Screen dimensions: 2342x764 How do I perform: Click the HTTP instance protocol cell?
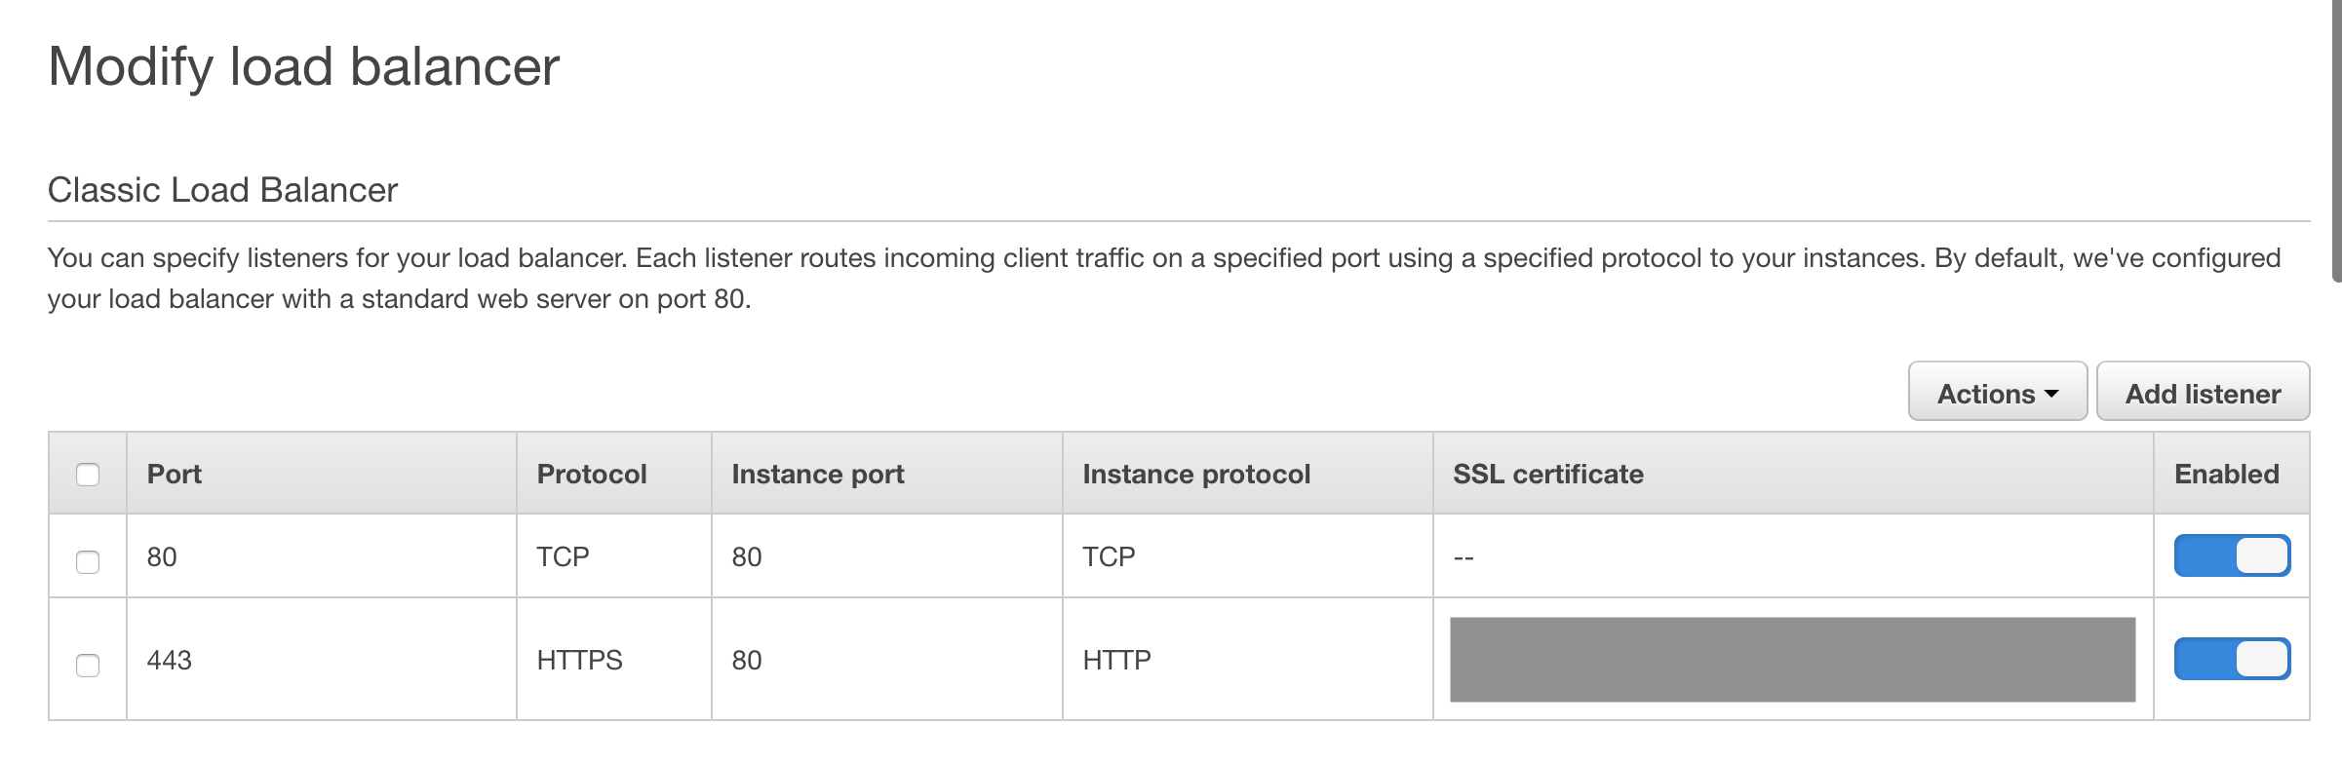pos(1116,660)
